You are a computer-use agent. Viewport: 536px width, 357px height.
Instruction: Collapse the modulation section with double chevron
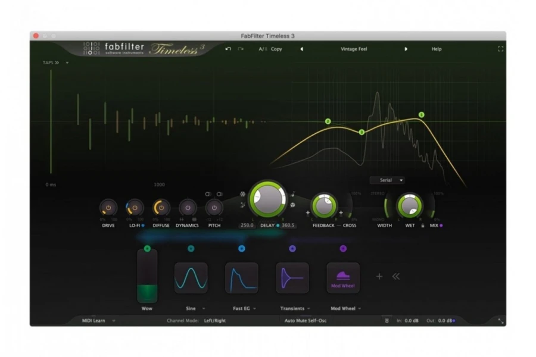tap(396, 276)
